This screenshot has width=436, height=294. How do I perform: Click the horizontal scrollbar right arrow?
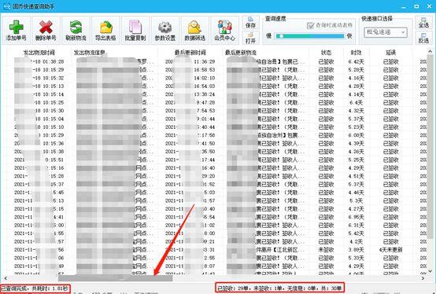coord(423,278)
